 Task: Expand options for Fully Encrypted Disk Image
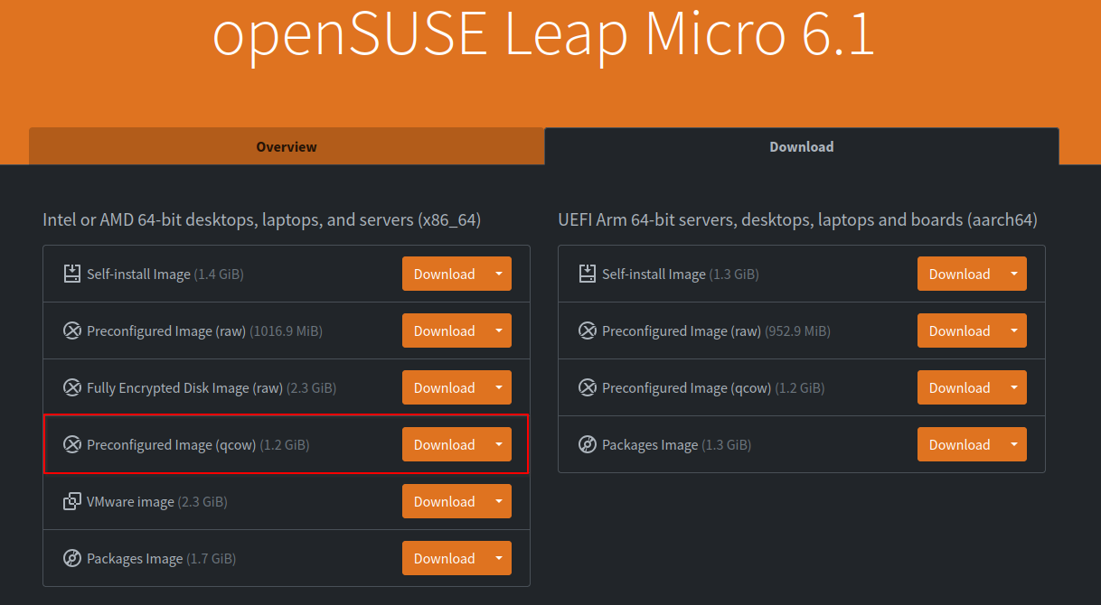click(499, 387)
